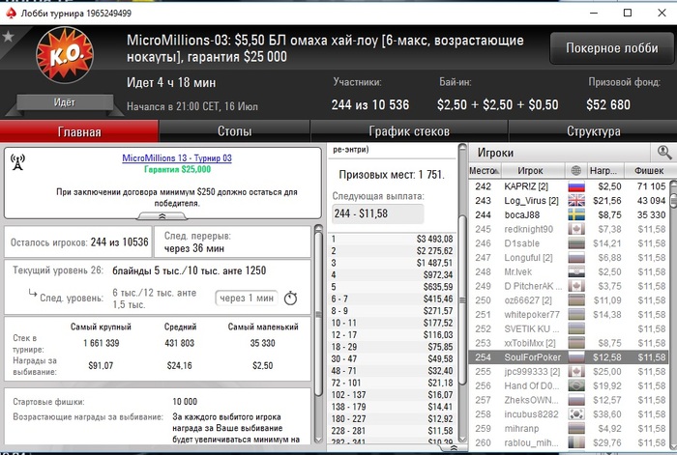The height and width of the screenshot is (455, 677).
Task: Select player row bocaJ88
Action: (569, 214)
